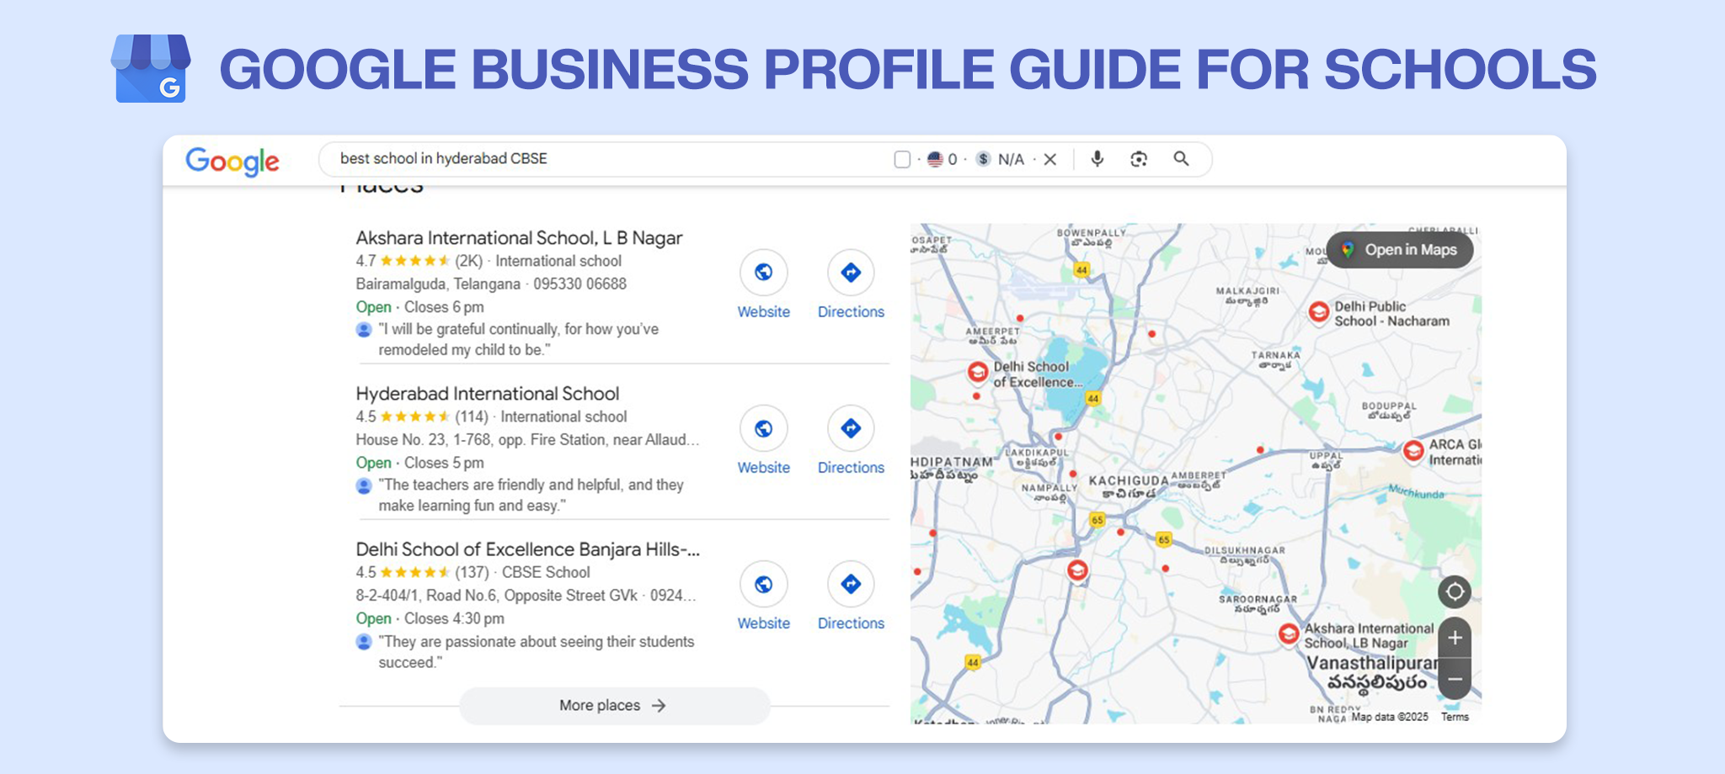The width and height of the screenshot is (1725, 774).
Task: Start voice search with microphone icon
Action: (1097, 158)
